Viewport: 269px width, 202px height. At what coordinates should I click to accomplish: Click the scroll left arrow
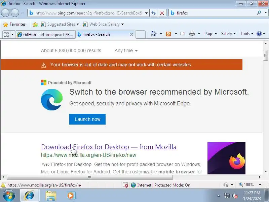[3, 177]
